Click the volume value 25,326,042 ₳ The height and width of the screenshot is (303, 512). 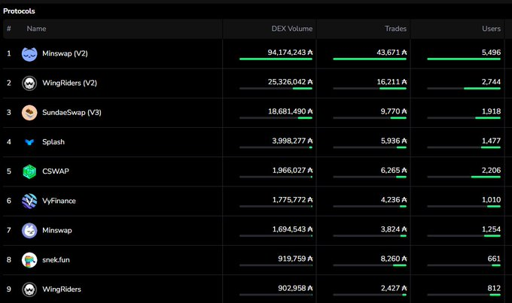point(290,82)
